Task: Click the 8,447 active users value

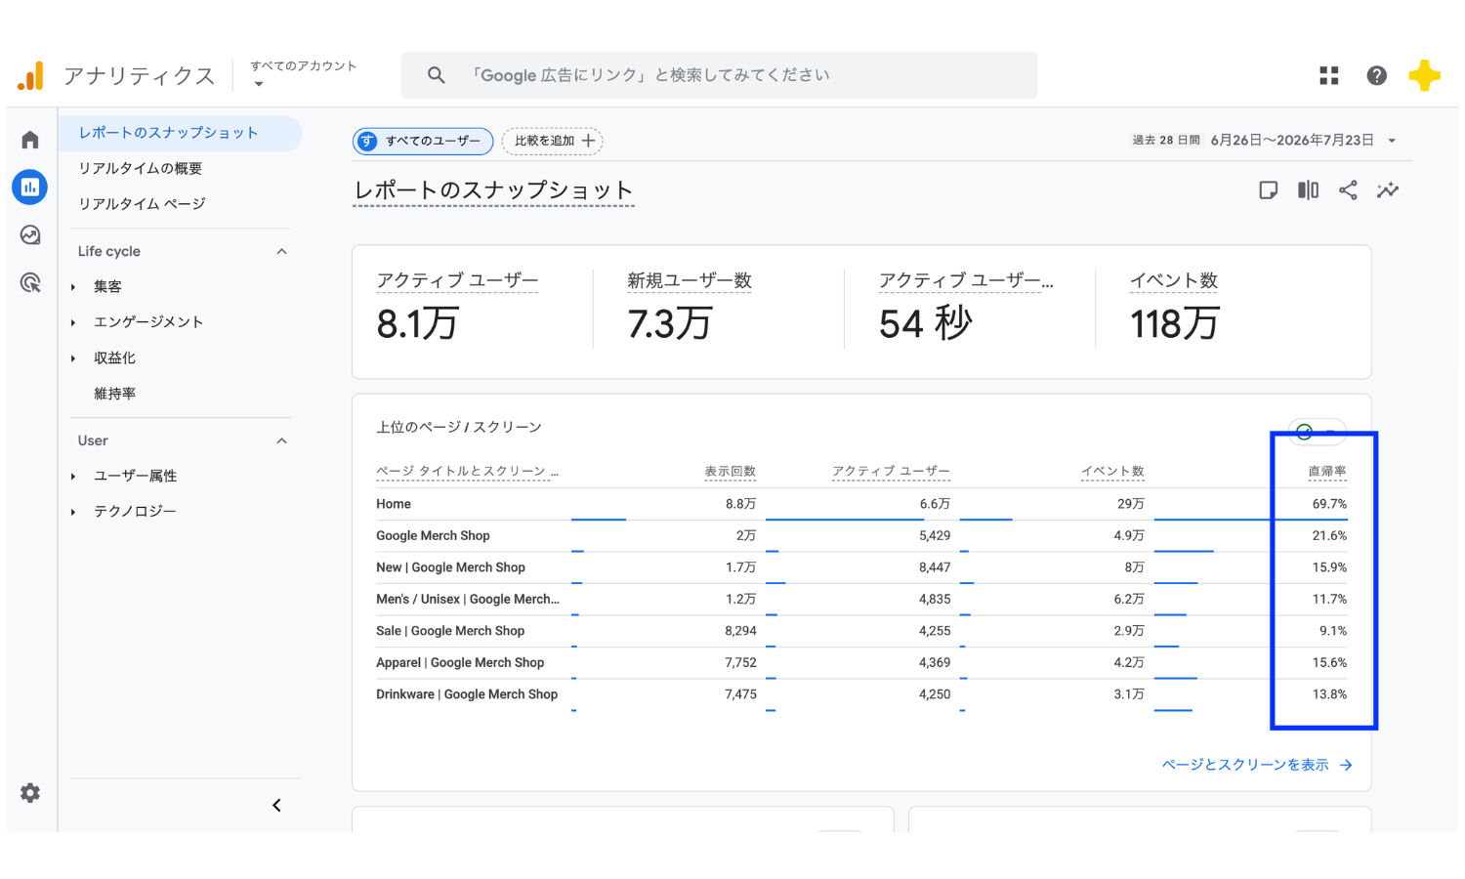Action: 935,567
